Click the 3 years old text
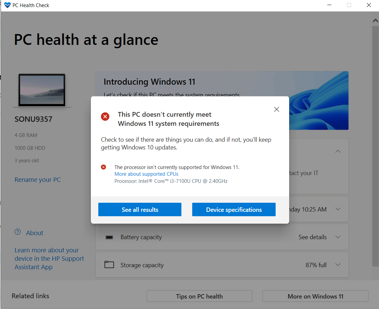The width and height of the screenshot is (379, 309). click(x=27, y=161)
